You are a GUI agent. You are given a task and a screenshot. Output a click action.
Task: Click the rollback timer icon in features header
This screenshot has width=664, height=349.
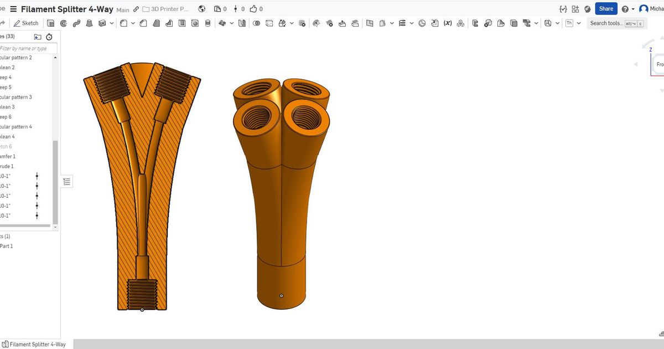tap(49, 37)
